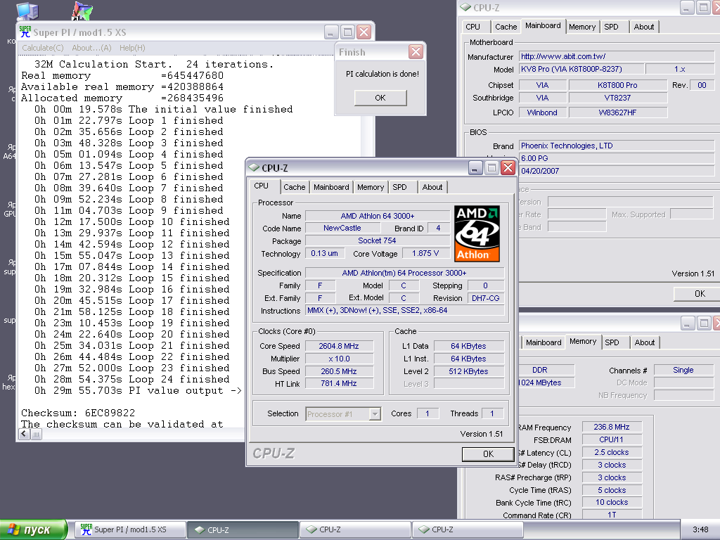Select the Memory tab in Mainboard CPU-Z window
The width and height of the screenshot is (720, 540).
tap(582, 27)
